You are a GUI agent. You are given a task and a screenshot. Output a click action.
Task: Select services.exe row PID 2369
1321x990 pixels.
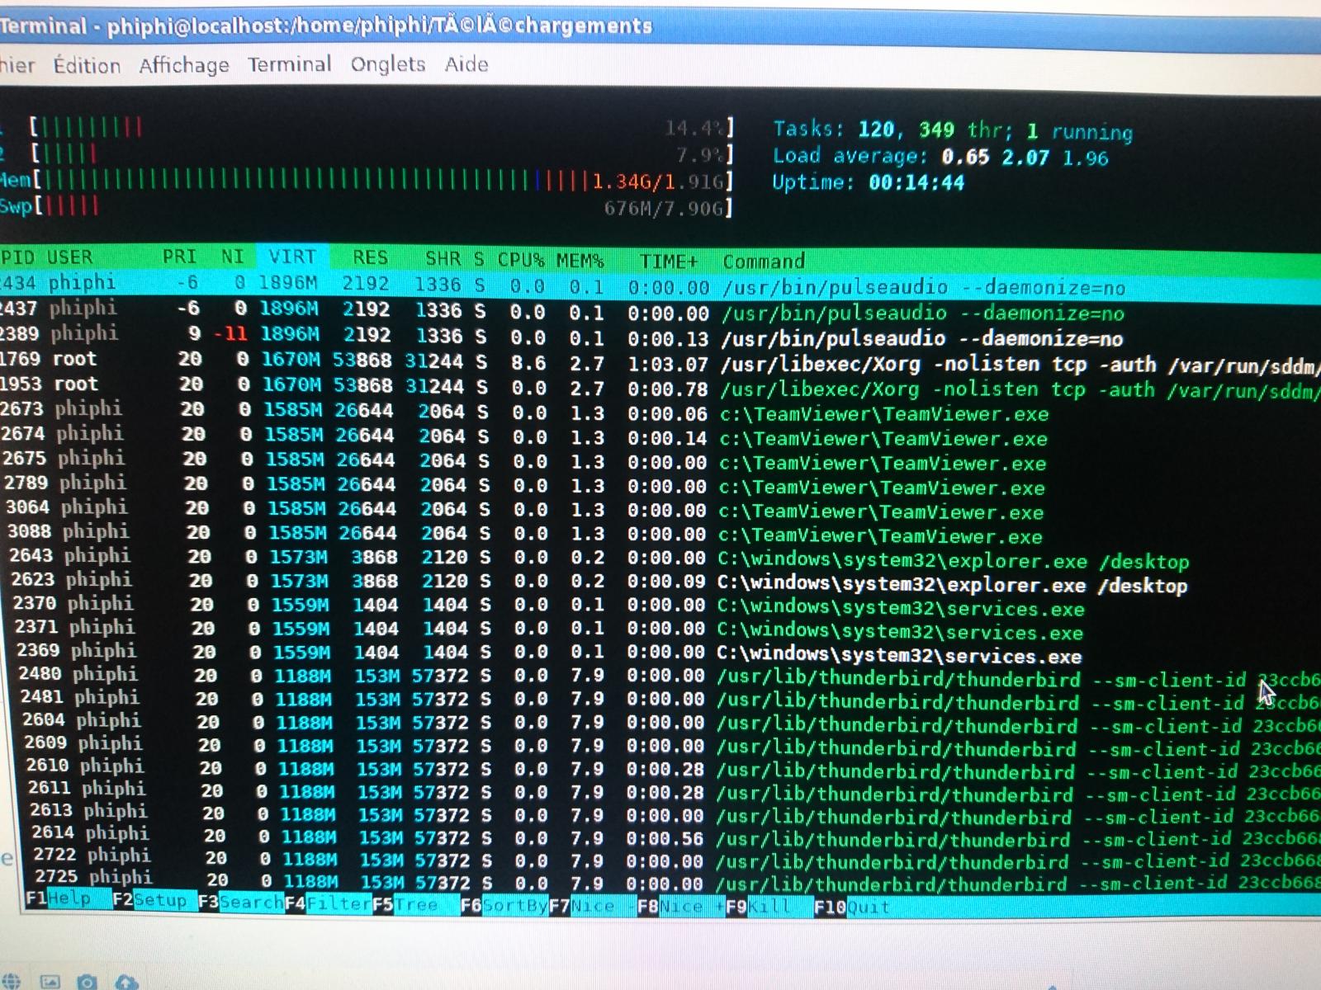pos(660,653)
